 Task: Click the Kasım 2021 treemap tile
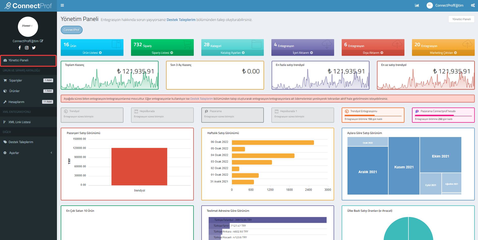(x=404, y=166)
